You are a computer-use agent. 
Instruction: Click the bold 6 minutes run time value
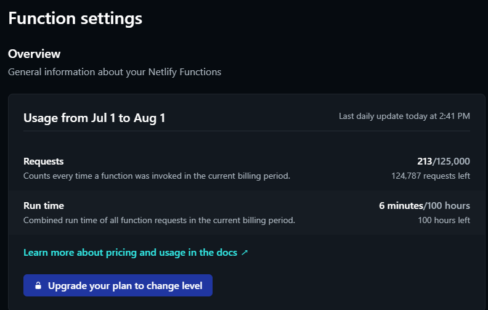tap(401, 206)
